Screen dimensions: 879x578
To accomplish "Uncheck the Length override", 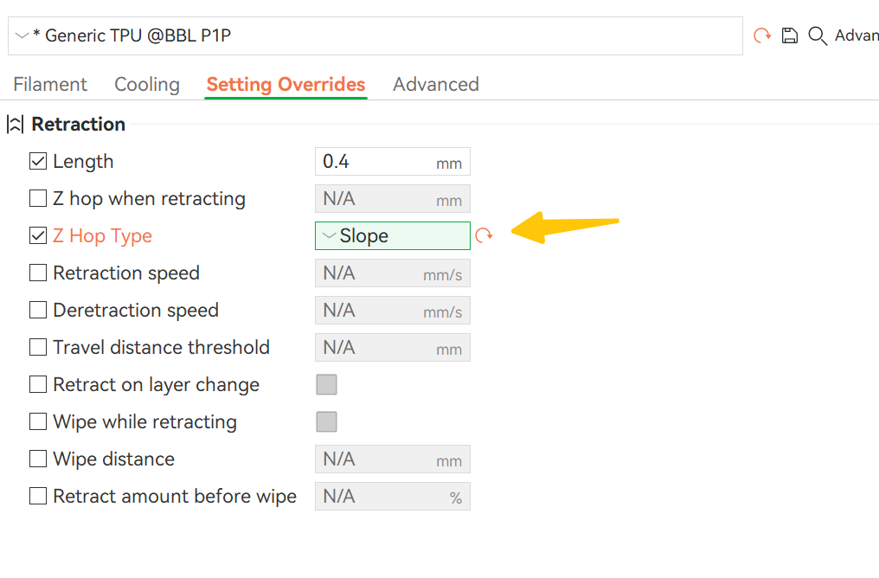I will pos(37,160).
